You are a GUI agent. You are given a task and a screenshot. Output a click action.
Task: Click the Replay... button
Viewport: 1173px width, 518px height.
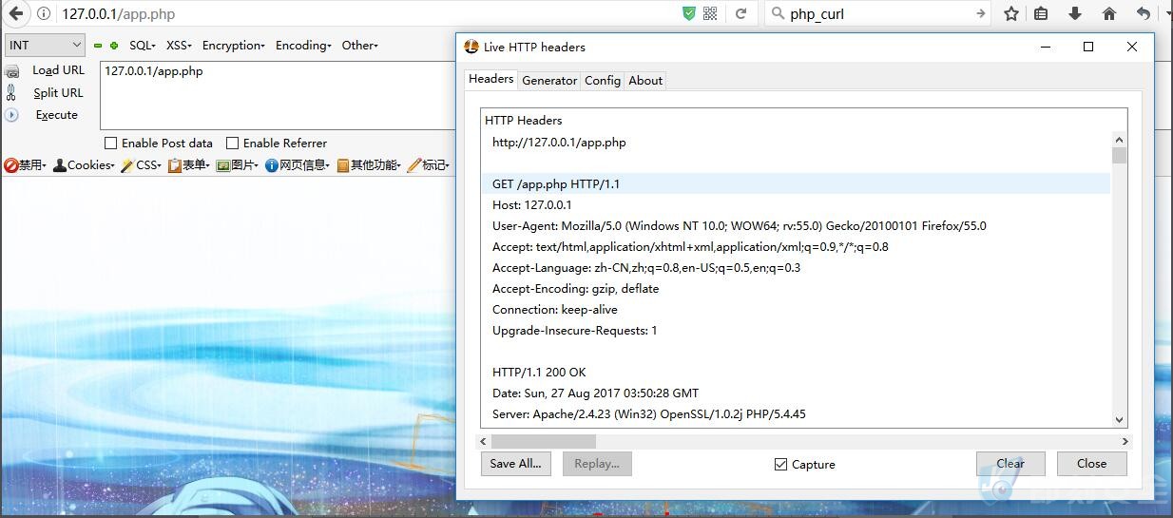click(x=597, y=464)
